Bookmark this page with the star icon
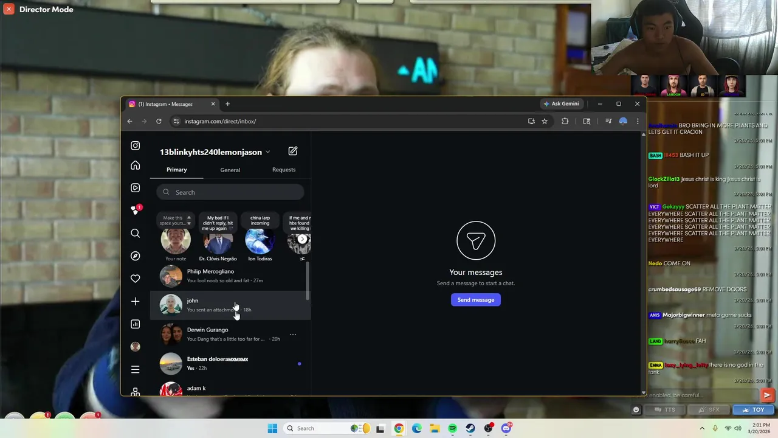This screenshot has width=778, height=438. tap(545, 121)
